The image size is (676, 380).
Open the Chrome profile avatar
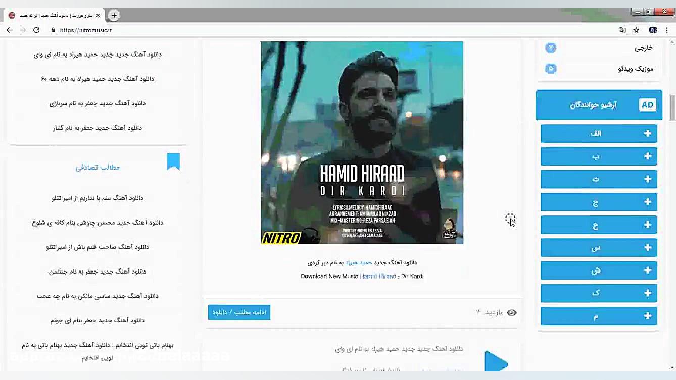point(653,30)
